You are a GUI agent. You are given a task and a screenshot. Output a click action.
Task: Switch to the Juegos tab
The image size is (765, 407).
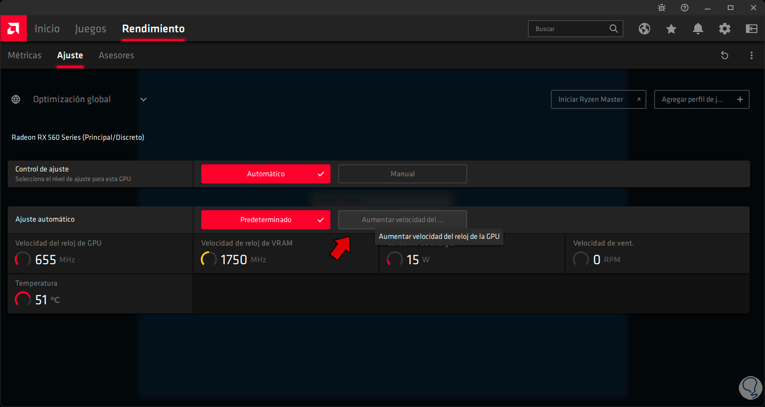tap(90, 29)
